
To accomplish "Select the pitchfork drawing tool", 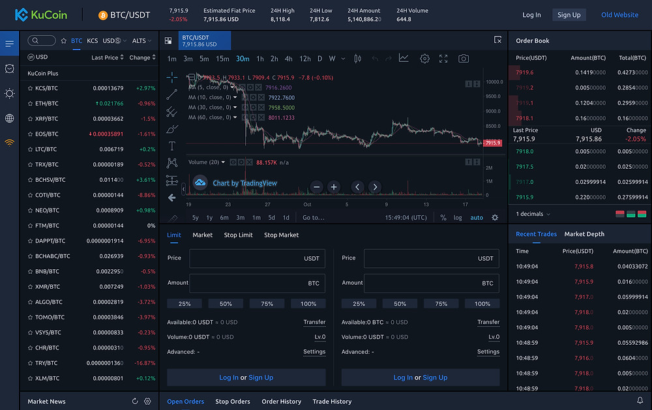I will tap(171, 111).
